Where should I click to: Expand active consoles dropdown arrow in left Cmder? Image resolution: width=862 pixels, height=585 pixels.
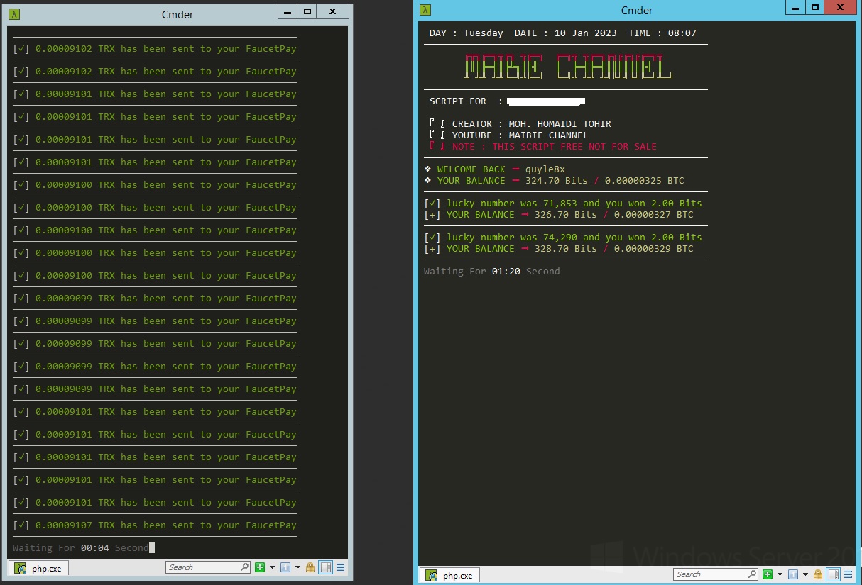click(x=298, y=567)
